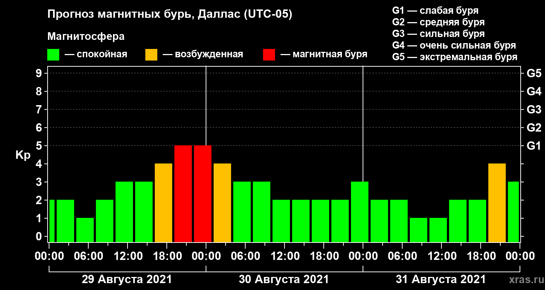The width and height of the screenshot is (545, 290).
Task: Click the red «магнитная буря» legend swatch
Action: (269, 55)
